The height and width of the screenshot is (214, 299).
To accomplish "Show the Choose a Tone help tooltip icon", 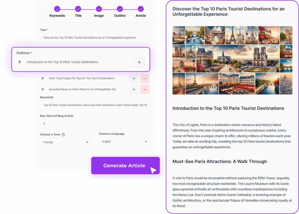I will [63, 135].
